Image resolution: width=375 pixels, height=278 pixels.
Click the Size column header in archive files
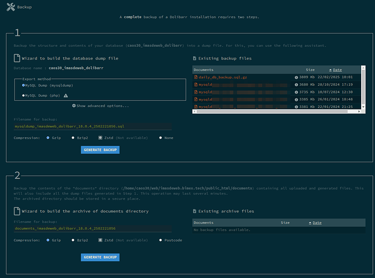285,223
